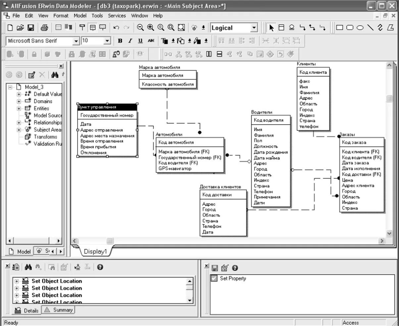
Task: Select the Автомобили entity Код автомобиля field
Action: tap(176, 142)
